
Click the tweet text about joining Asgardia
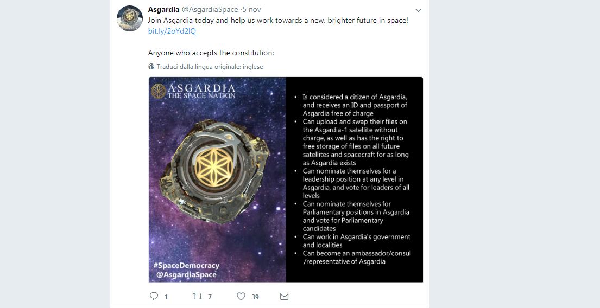[x=278, y=20]
